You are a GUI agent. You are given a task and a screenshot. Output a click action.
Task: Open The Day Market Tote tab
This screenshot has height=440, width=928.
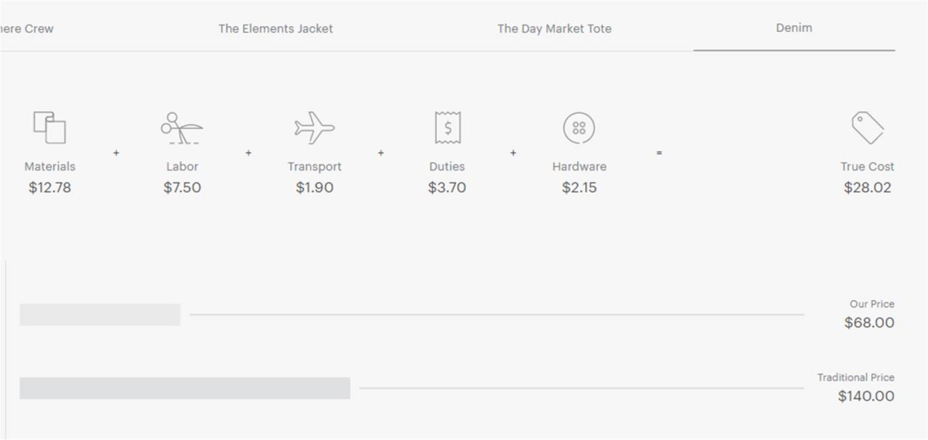pyautogui.click(x=554, y=29)
